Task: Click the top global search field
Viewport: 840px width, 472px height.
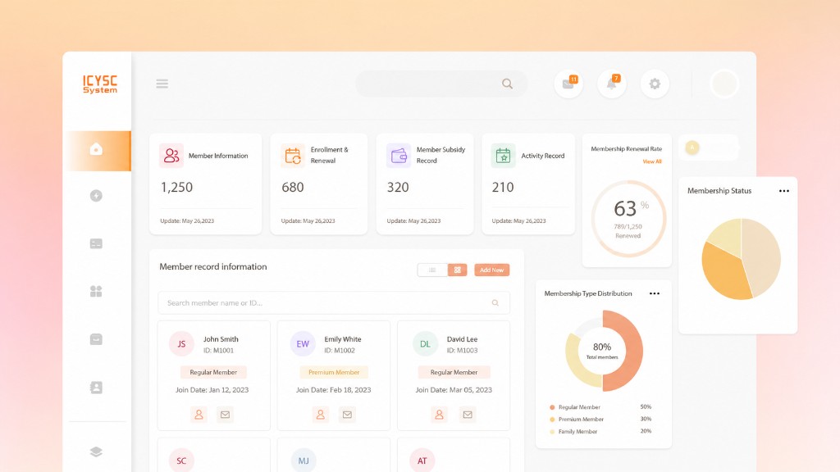Action: [x=441, y=84]
